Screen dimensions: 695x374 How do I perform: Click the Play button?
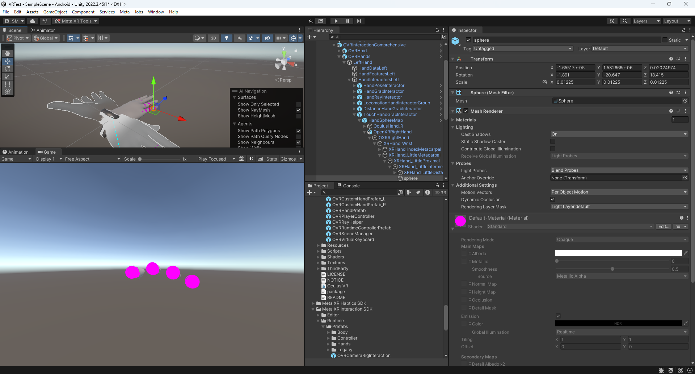click(x=336, y=21)
